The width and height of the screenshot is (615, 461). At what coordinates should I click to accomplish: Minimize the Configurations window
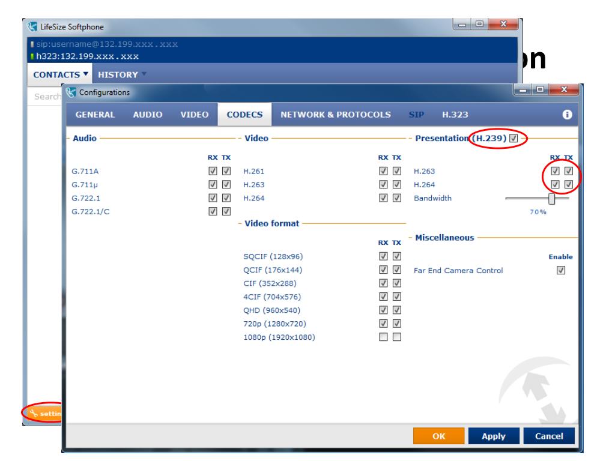click(523, 90)
